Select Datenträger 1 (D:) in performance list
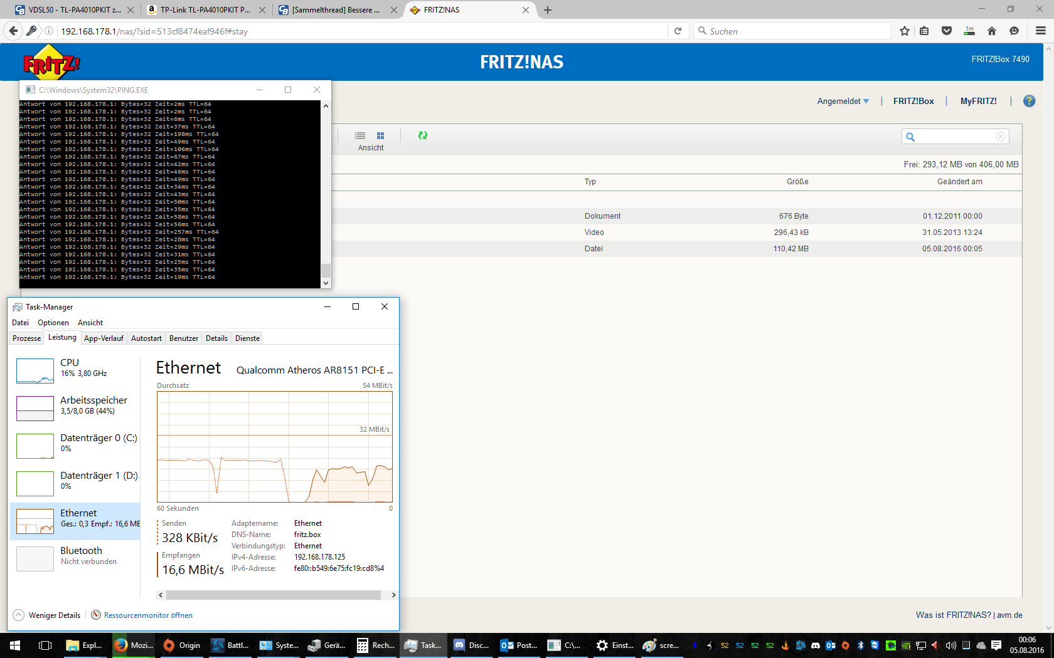The height and width of the screenshot is (658, 1054). click(75, 483)
